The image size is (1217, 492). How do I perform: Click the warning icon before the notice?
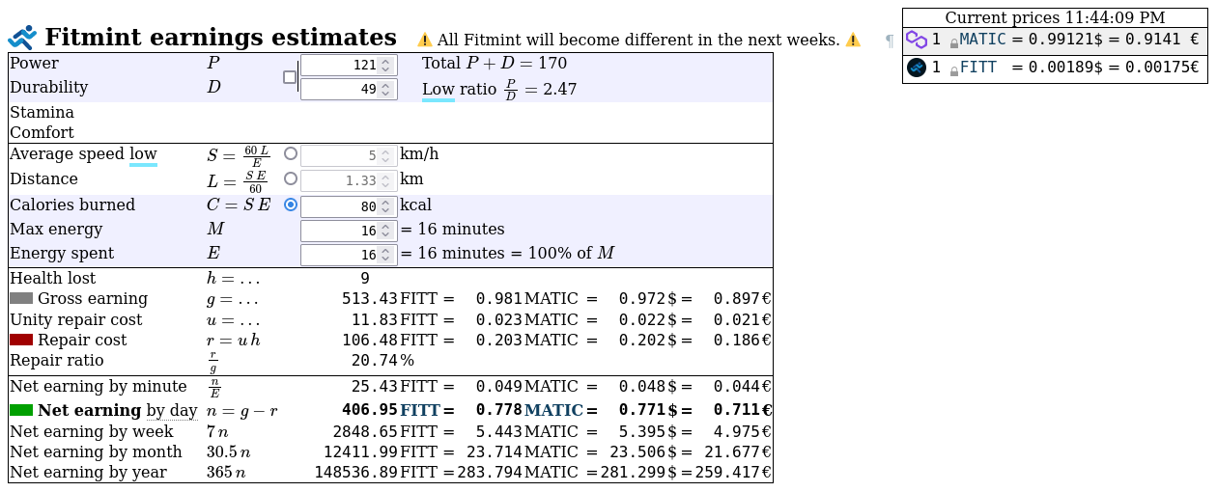[425, 41]
